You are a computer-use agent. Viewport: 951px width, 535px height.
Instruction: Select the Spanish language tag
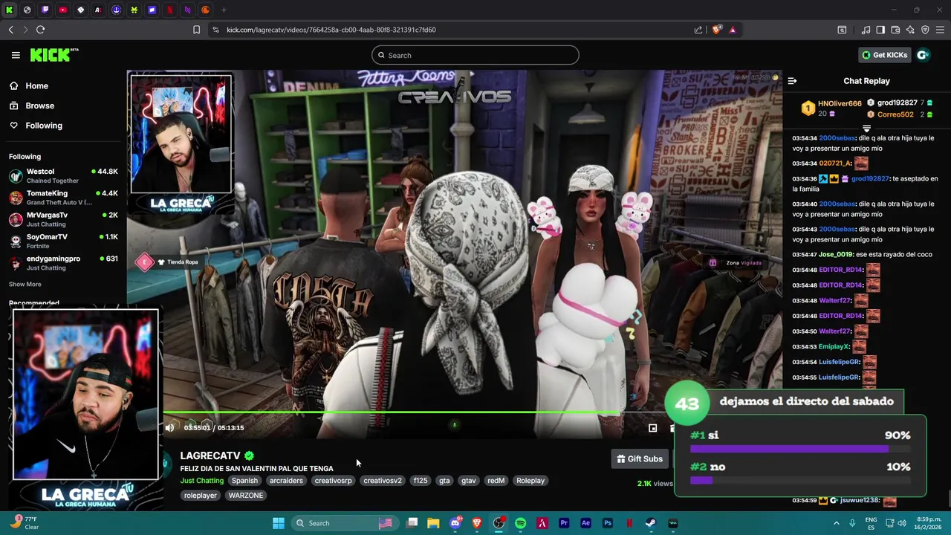(x=244, y=481)
